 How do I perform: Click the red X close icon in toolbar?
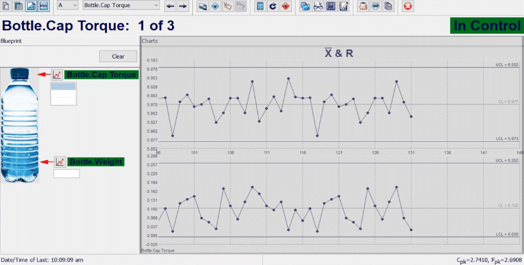408,6
